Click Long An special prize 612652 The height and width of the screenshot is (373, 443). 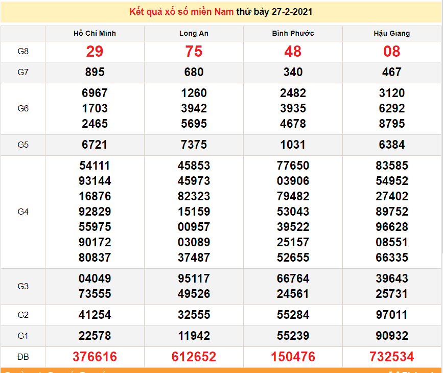(x=194, y=357)
